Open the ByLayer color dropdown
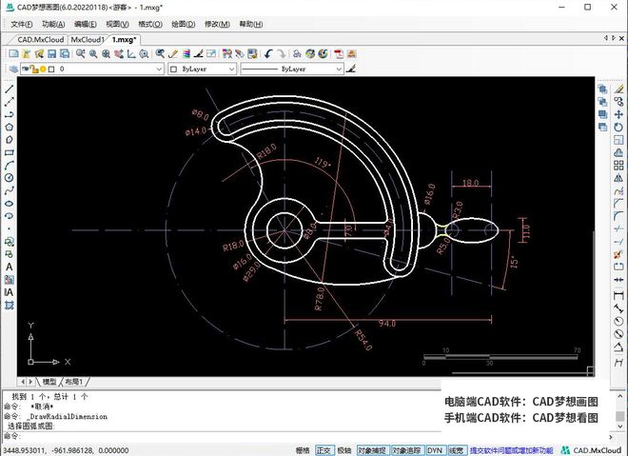Image resolution: width=628 pixels, height=456 pixels. (203, 69)
